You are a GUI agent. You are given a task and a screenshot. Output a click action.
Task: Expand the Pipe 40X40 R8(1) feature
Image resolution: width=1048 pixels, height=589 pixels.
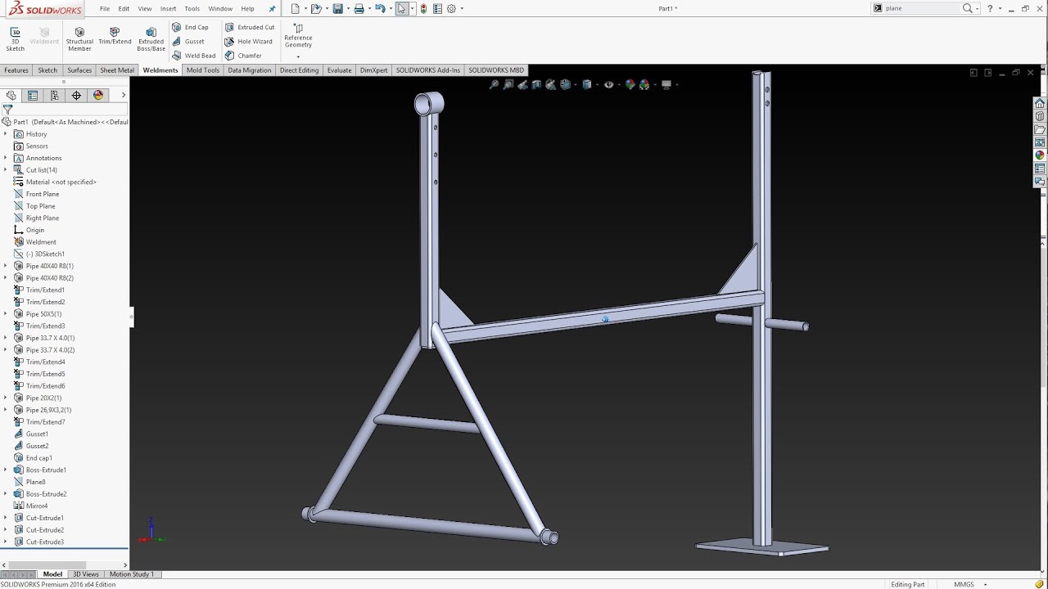pos(6,266)
